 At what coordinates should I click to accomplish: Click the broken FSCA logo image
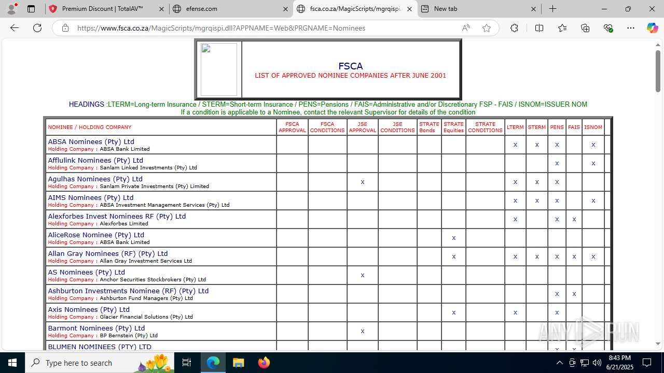219,69
